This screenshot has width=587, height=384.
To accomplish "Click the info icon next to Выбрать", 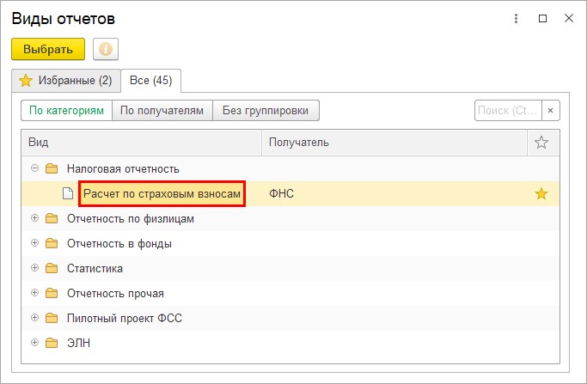I will (x=106, y=49).
